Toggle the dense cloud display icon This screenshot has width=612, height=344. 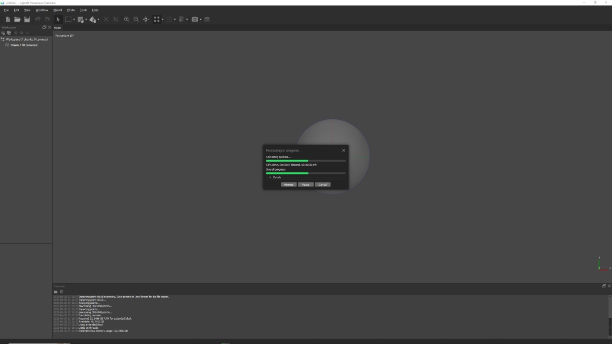tap(169, 19)
